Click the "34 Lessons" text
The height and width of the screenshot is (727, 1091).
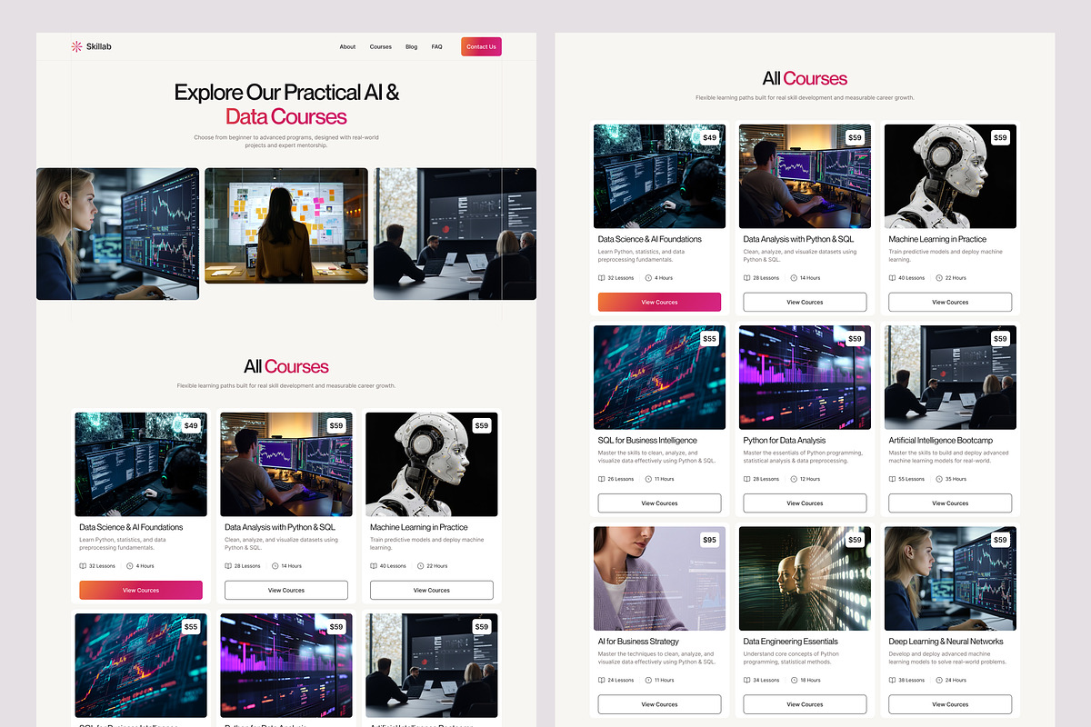(766, 680)
